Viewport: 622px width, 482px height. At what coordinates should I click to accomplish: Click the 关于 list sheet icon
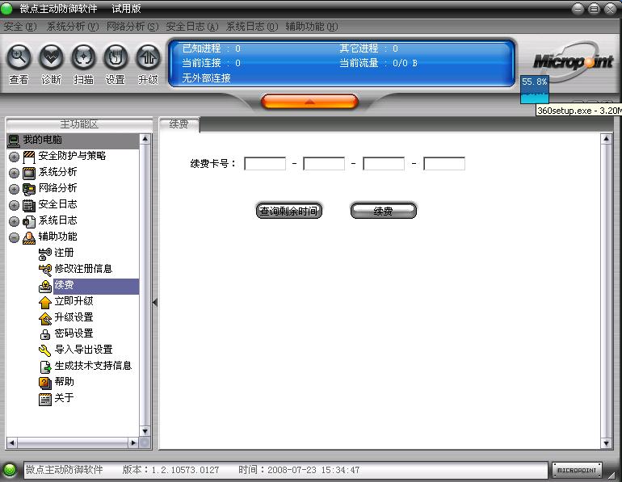coord(45,399)
